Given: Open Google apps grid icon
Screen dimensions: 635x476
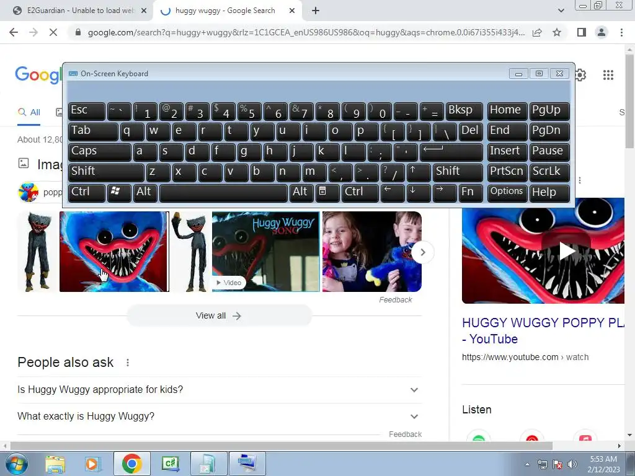Looking at the screenshot, I should pyautogui.click(x=608, y=75).
